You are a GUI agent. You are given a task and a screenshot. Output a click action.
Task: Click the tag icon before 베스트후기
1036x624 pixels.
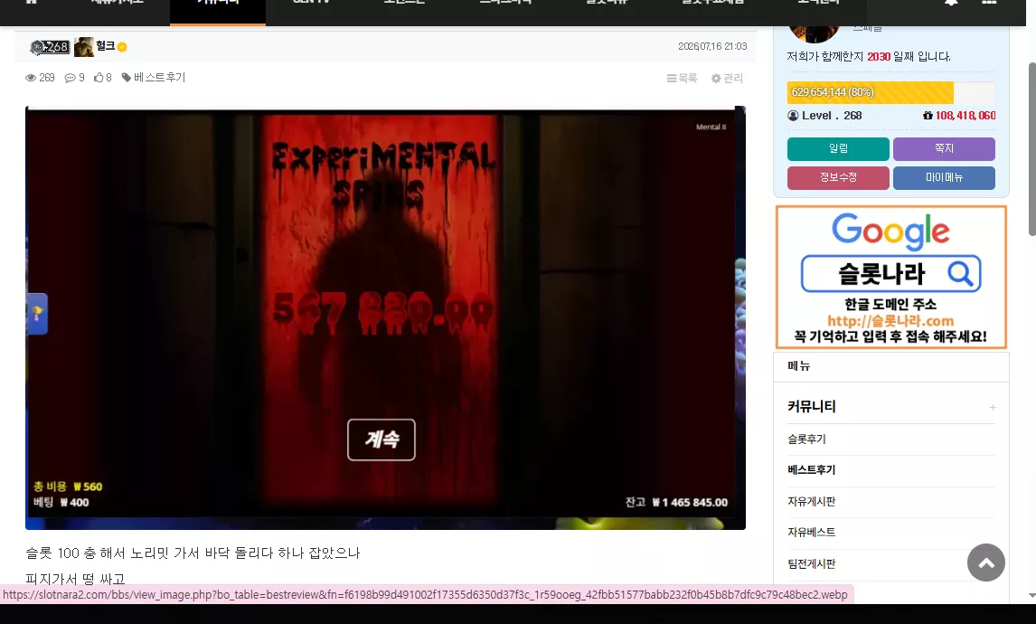127,78
